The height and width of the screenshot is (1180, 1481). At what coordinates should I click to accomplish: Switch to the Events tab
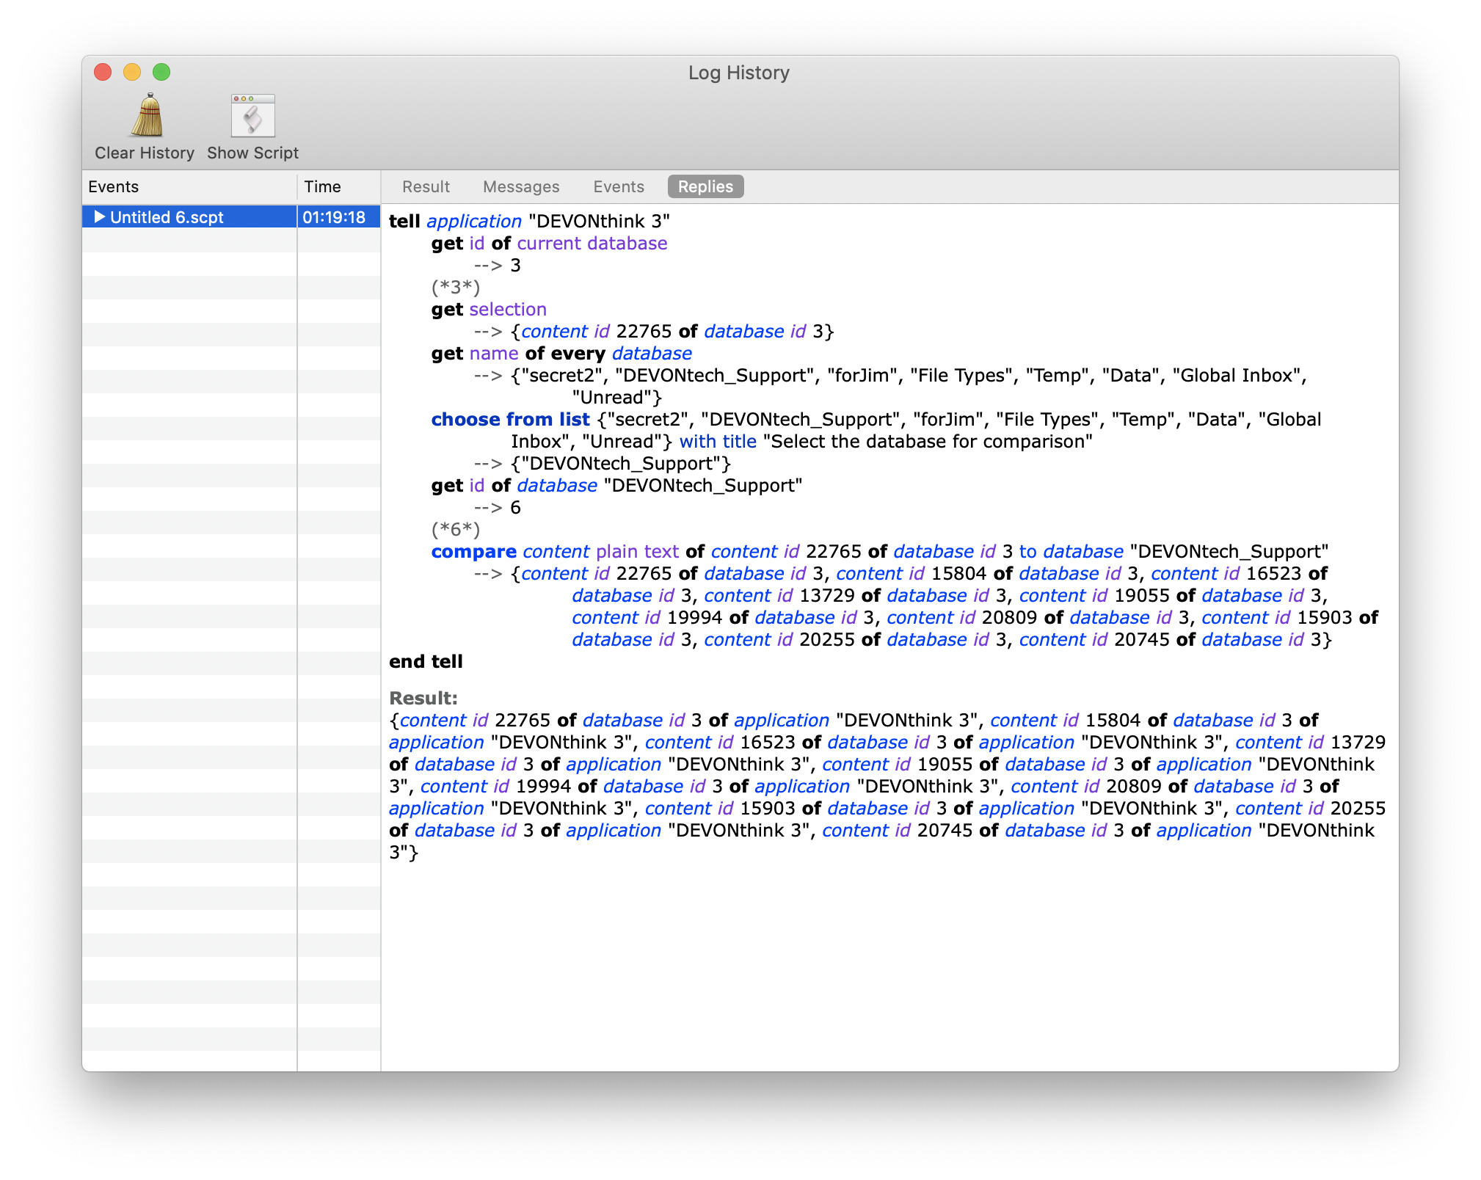[619, 186]
